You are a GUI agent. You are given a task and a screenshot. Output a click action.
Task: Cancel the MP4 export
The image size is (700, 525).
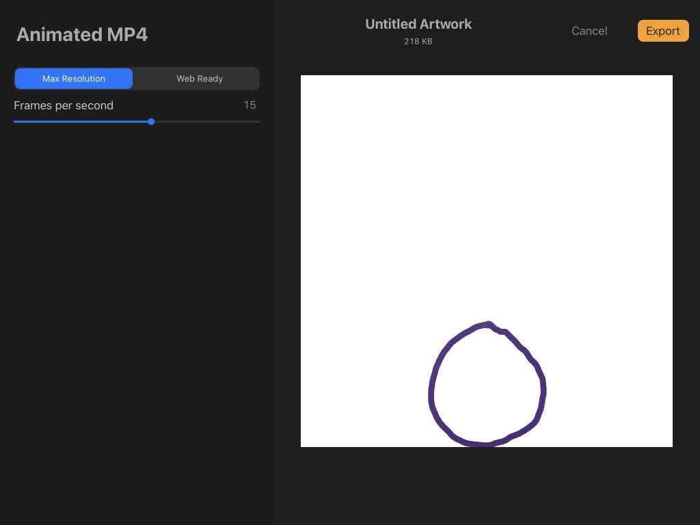coord(589,31)
